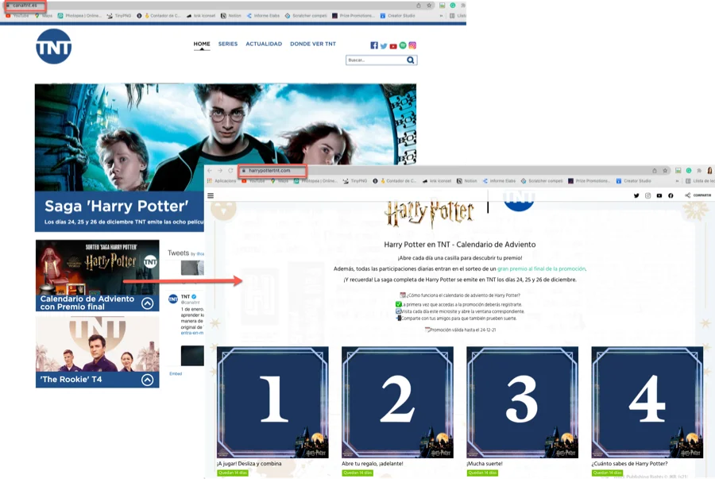715x494 pixels.
Task: Click '¡Mucha suerte!' caption
Action: pyautogui.click(x=485, y=464)
